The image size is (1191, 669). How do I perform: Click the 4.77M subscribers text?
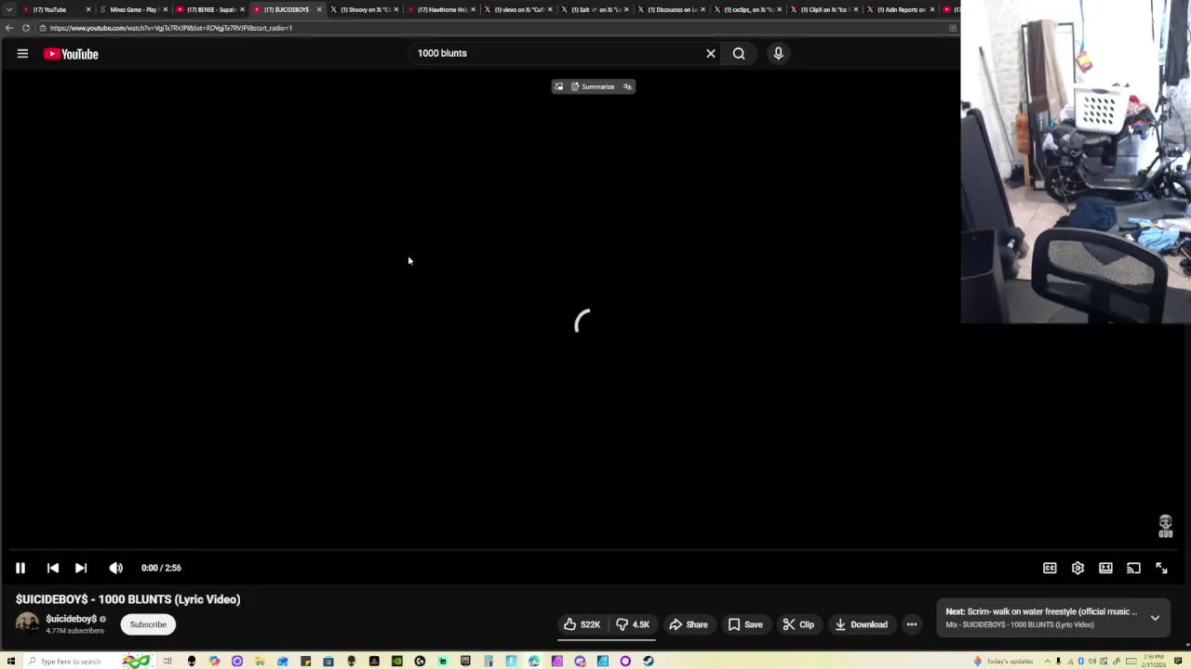[74, 631]
